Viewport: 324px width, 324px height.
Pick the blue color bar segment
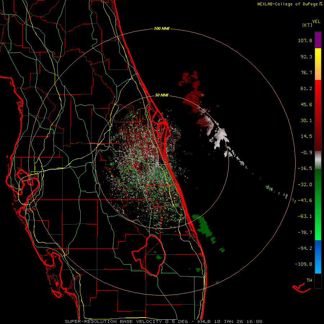point(318,248)
